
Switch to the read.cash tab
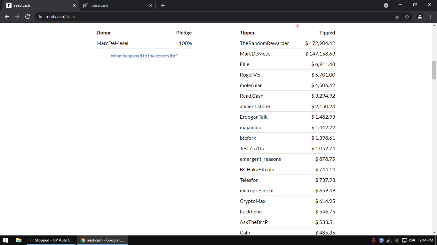coord(41,5)
